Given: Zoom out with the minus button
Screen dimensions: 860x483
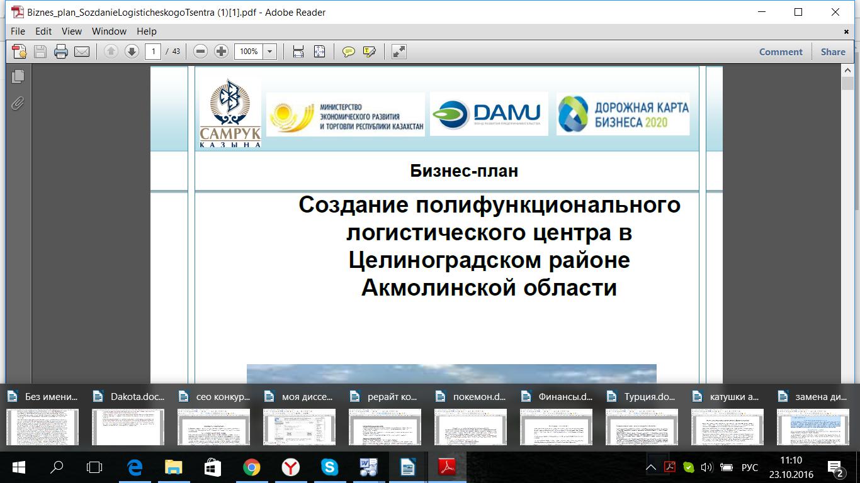Looking at the screenshot, I should point(200,52).
